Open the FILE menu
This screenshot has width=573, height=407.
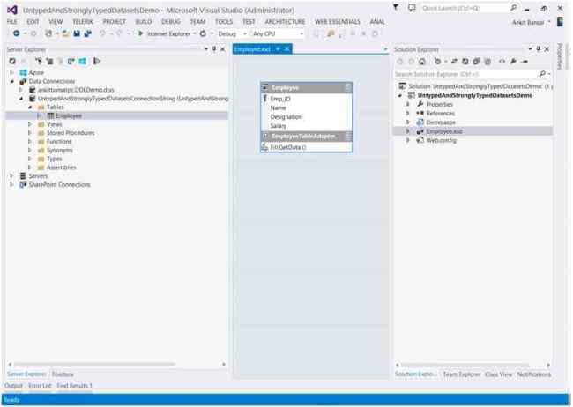click(x=12, y=22)
